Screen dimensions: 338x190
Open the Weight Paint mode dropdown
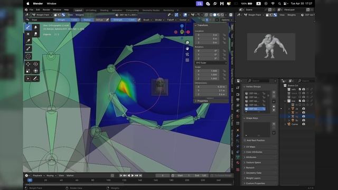coord(42,15)
